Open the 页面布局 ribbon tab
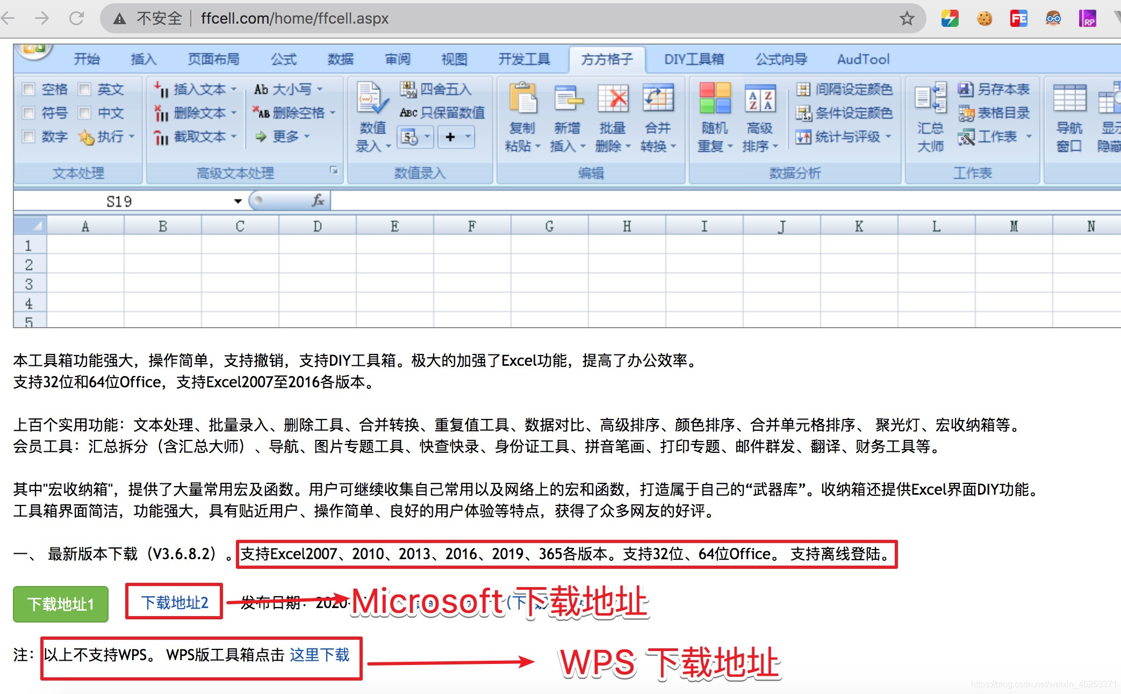The height and width of the screenshot is (694, 1121). point(213,59)
